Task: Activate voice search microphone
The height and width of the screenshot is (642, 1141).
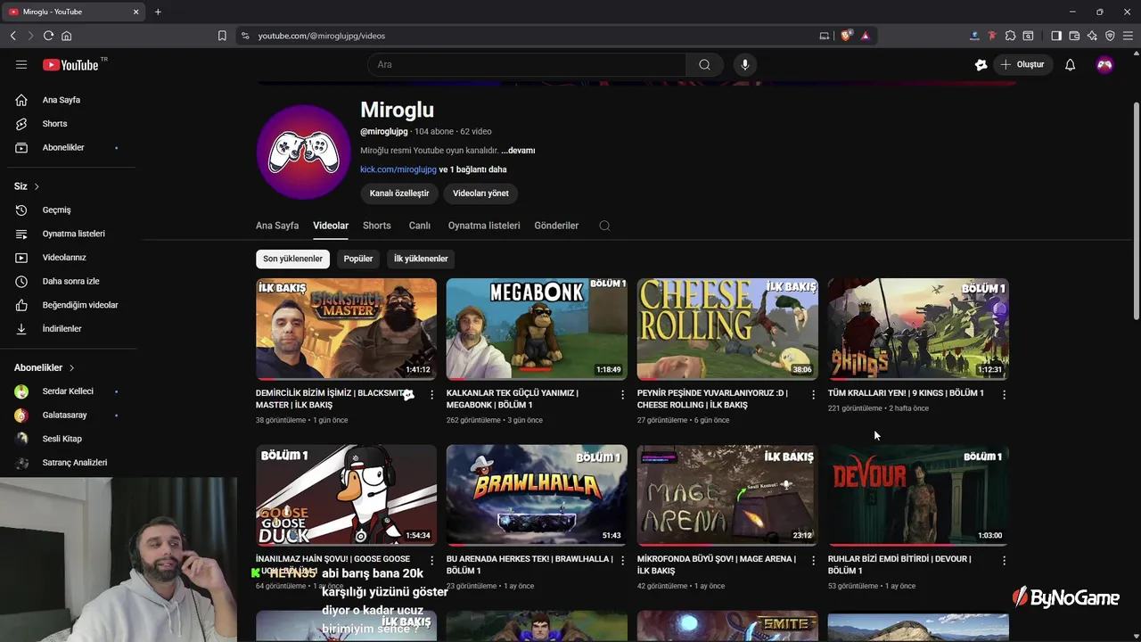Action: [745, 64]
